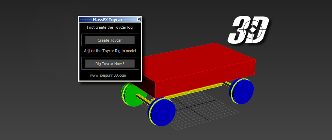Click 'Adjust the Toycar Rig to model' text
The width and height of the screenshot is (332, 140).
point(110,51)
